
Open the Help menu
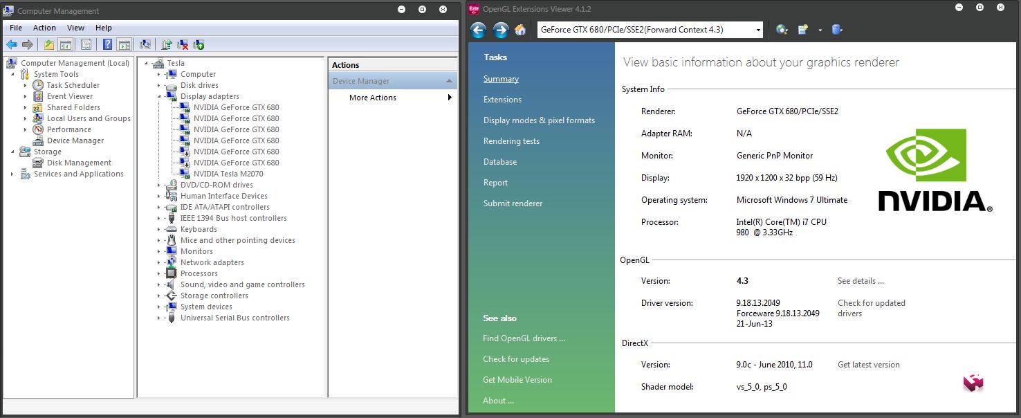104,28
